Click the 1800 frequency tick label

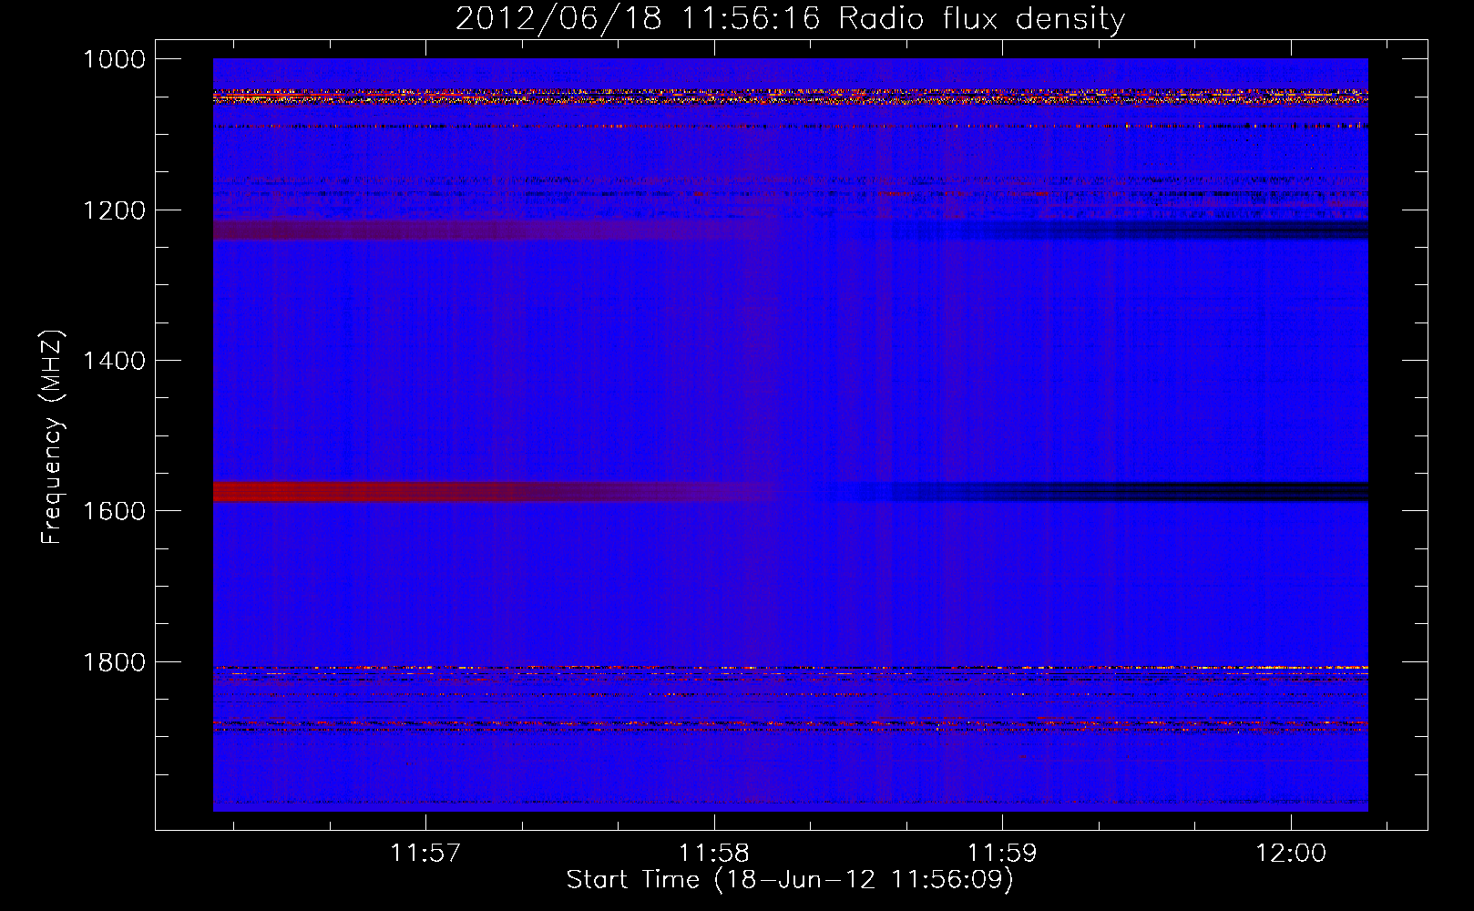coord(114,661)
